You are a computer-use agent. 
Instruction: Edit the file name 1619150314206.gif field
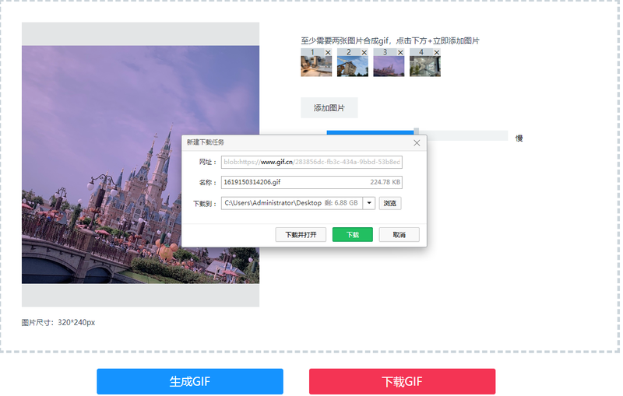[x=311, y=182]
